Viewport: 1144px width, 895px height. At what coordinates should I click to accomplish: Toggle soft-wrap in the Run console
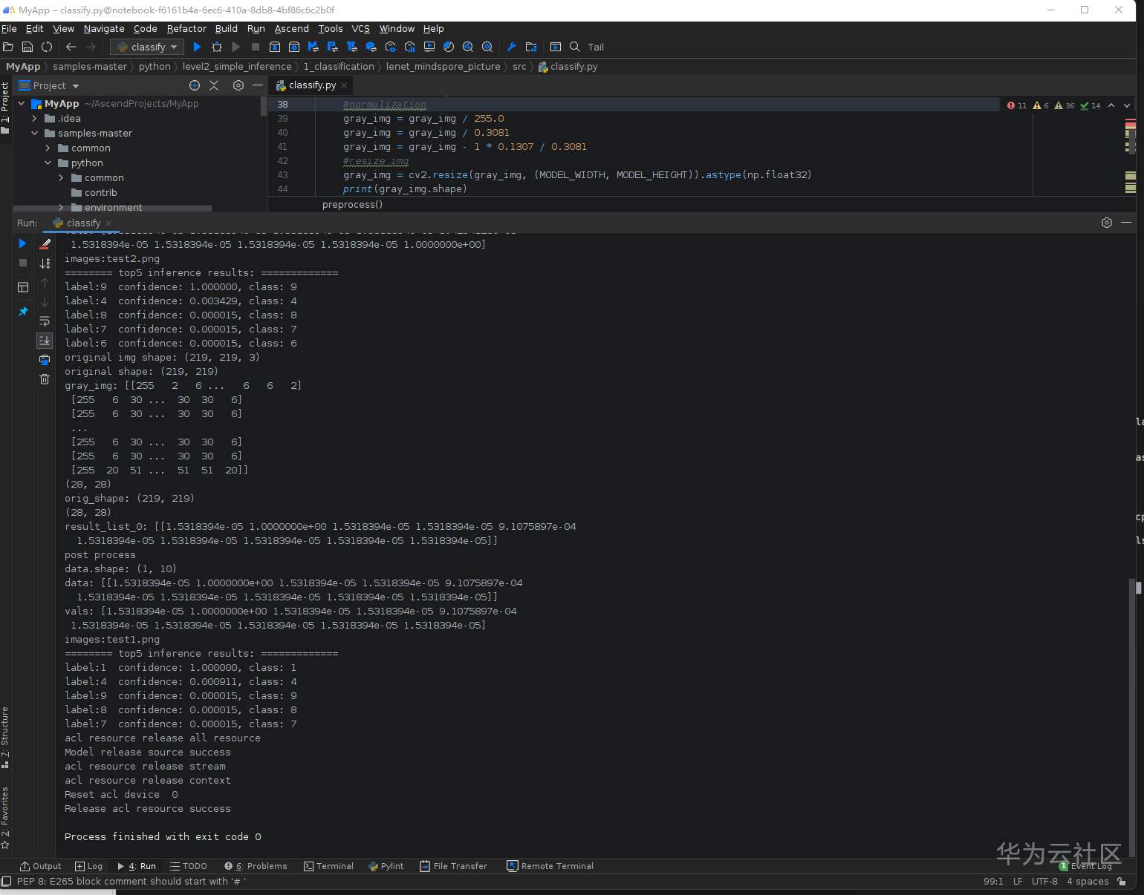45,321
